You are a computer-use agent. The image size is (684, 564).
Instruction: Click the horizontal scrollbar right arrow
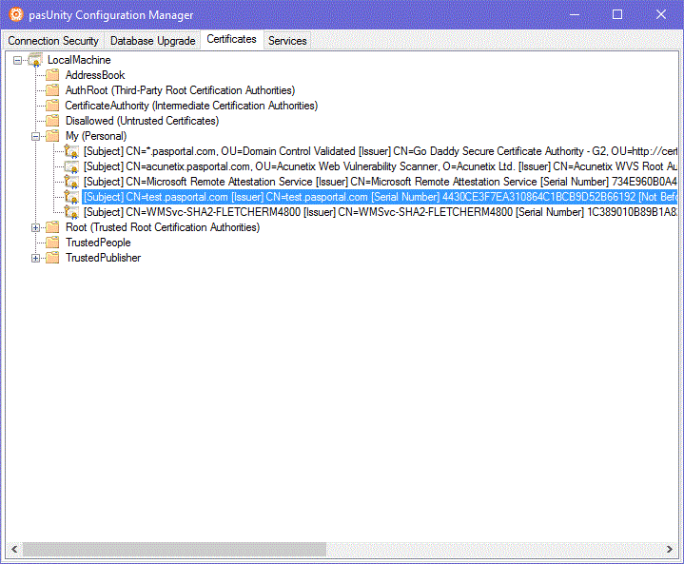click(670, 549)
